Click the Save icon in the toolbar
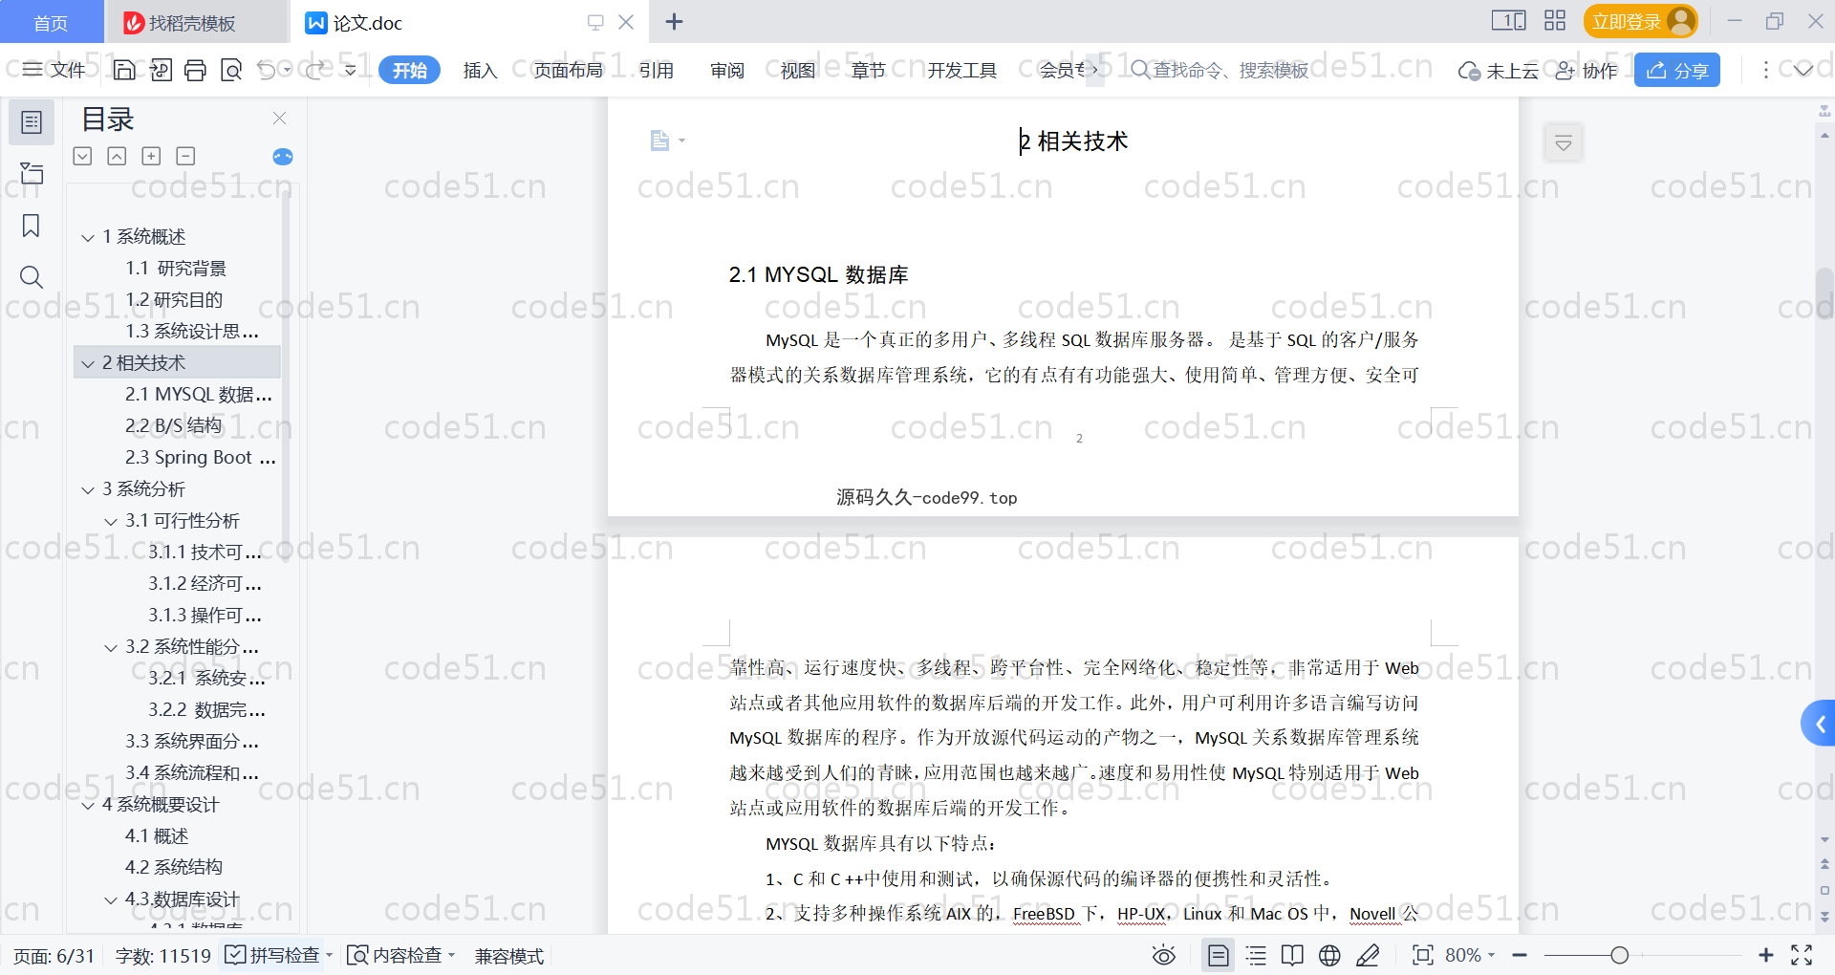The width and height of the screenshot is (1835, 975). (124, 70)
